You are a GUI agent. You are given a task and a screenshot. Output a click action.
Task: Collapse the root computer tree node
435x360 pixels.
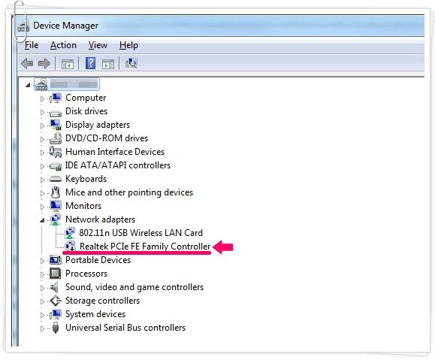(28, 85)
